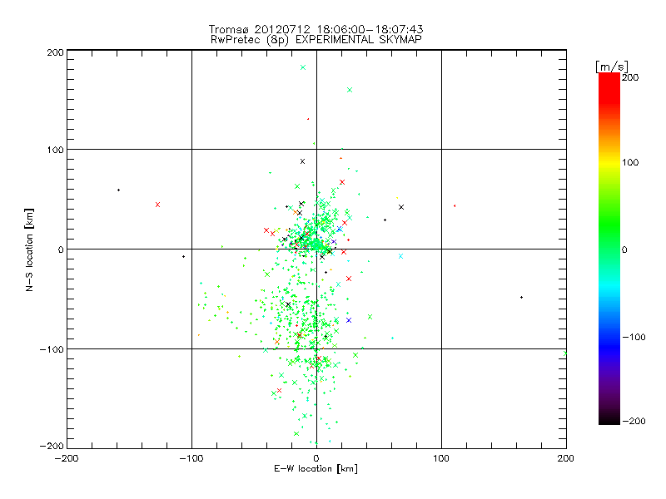
Task: Click the isolated red X marker left of the x = -100 gridline
Action: coord(157,205)
